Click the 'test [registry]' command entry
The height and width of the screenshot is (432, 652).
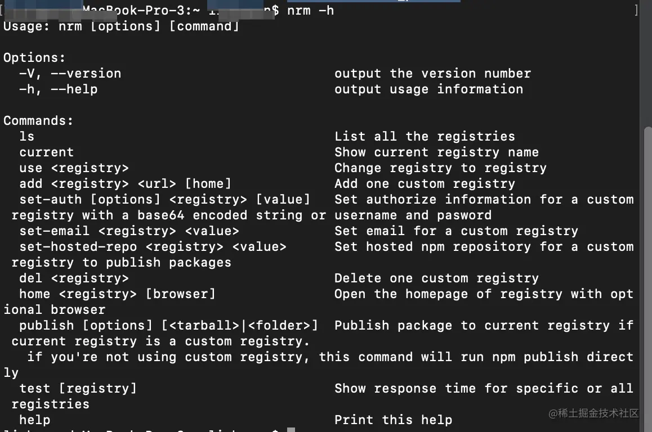[78, 389]
